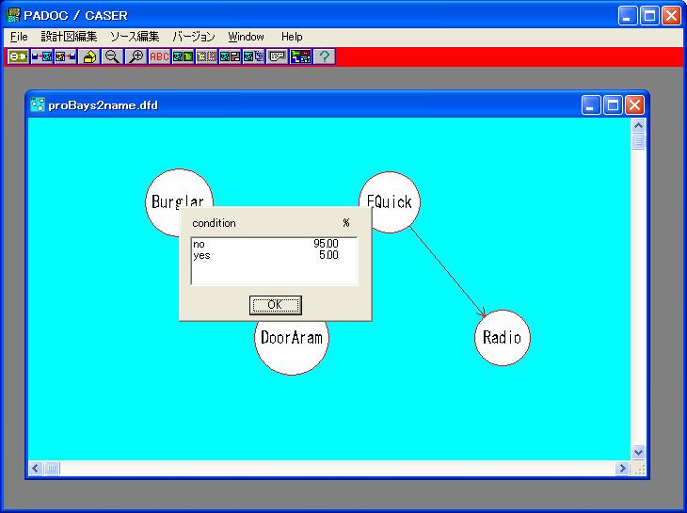Click the yellow folder open icon

[89, 56]
